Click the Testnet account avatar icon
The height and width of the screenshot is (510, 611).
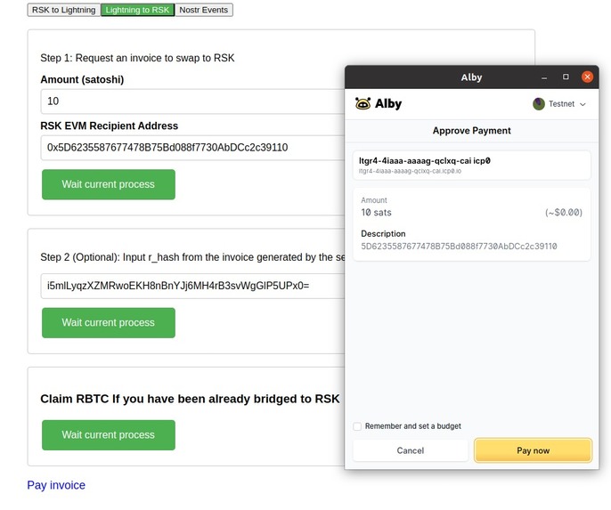pyautogui.click(x=539, y=104)
